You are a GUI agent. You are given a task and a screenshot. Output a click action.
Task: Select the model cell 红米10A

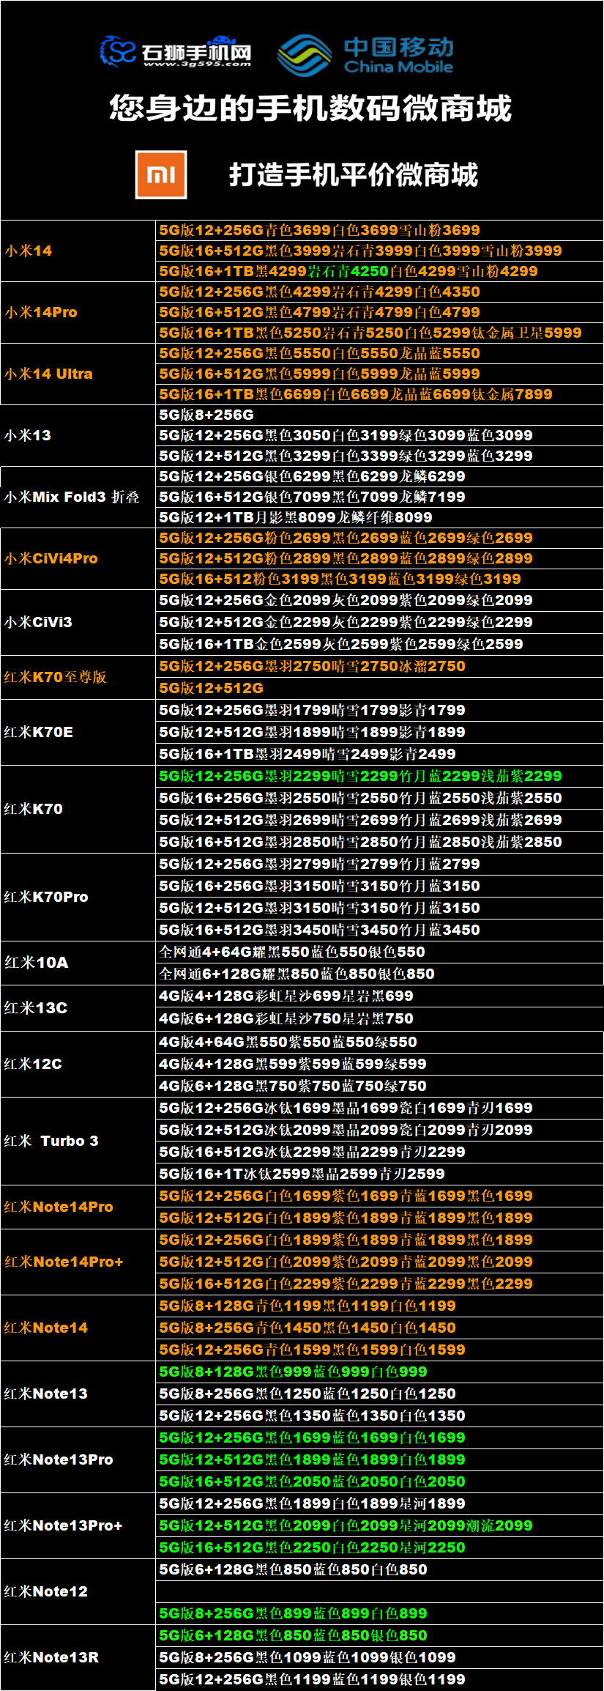[x=78, y=963]
